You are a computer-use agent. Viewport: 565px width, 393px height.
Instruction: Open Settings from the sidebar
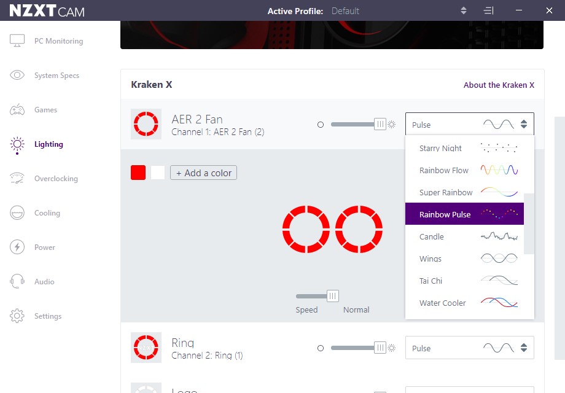click(x=48, y=316)
